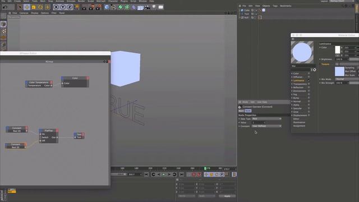Screen dimensions: 359x202
Task: Enable the Bump channel checkbox
Action: 309,98
